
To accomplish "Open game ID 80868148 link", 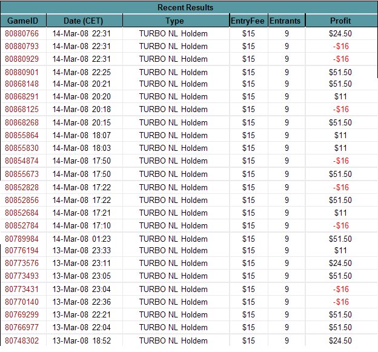I will [22, 84].
